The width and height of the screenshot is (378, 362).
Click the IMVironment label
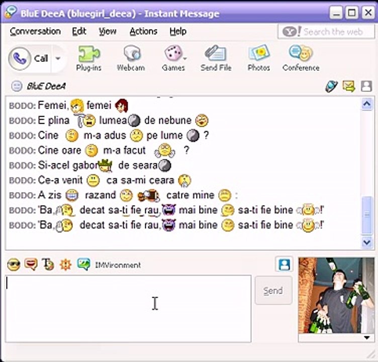pos(118,265)
